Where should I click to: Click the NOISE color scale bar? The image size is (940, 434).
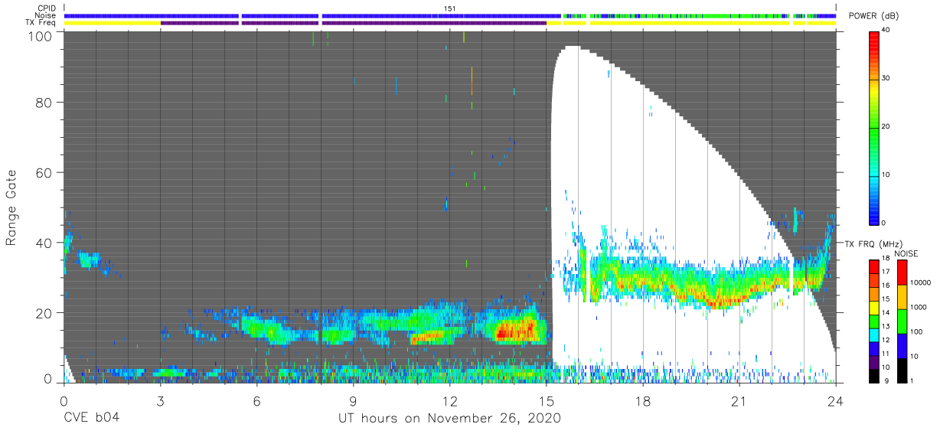[x=901, y=321]
